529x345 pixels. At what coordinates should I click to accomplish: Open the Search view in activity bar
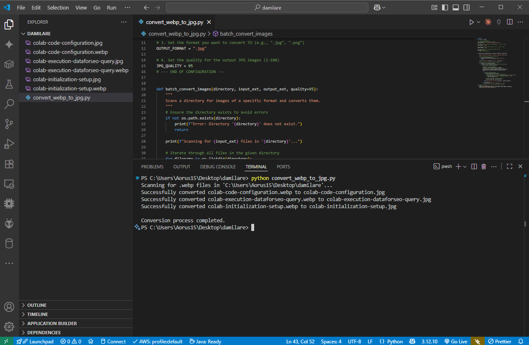point(9,104)
